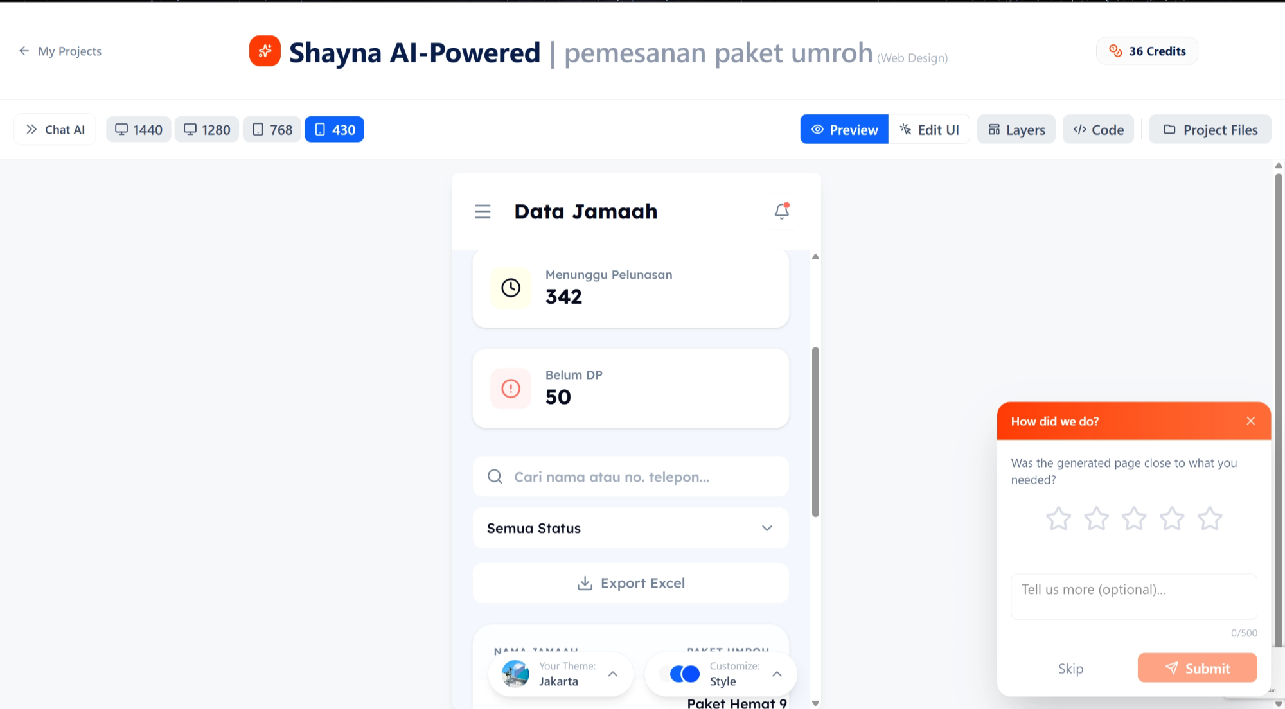This screenshot has width=1285, height=709.
Task: Click the Shayna sparkle logo icon
Action: pos(265,51)
